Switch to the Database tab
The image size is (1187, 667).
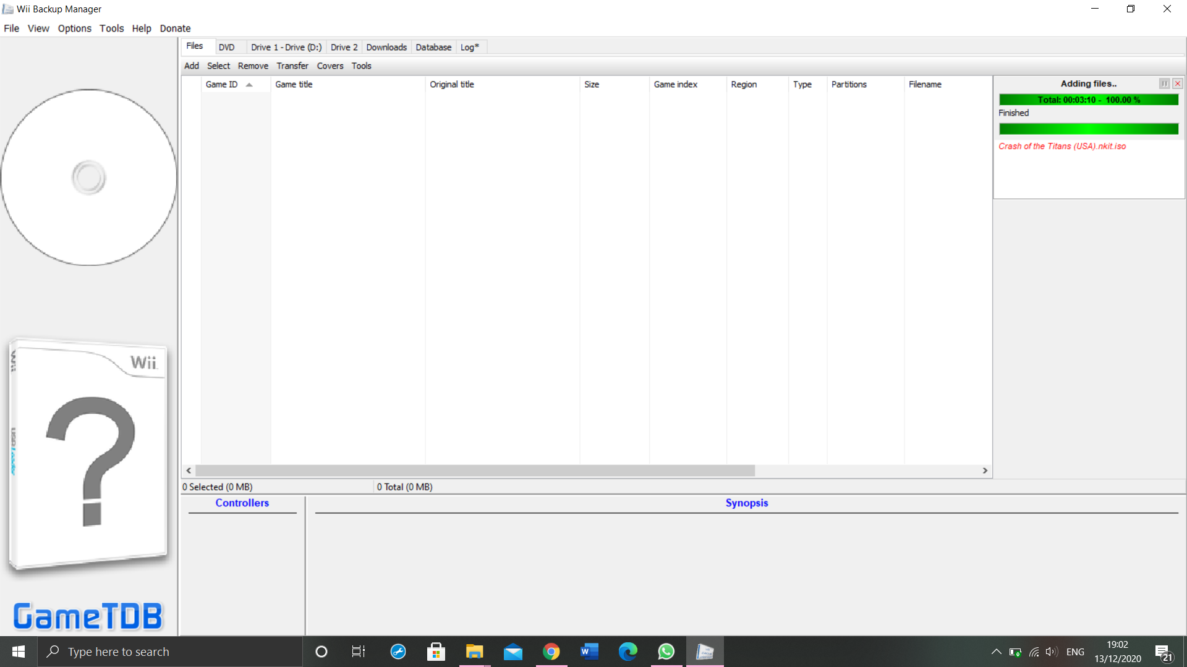click(x=433, y=48)
